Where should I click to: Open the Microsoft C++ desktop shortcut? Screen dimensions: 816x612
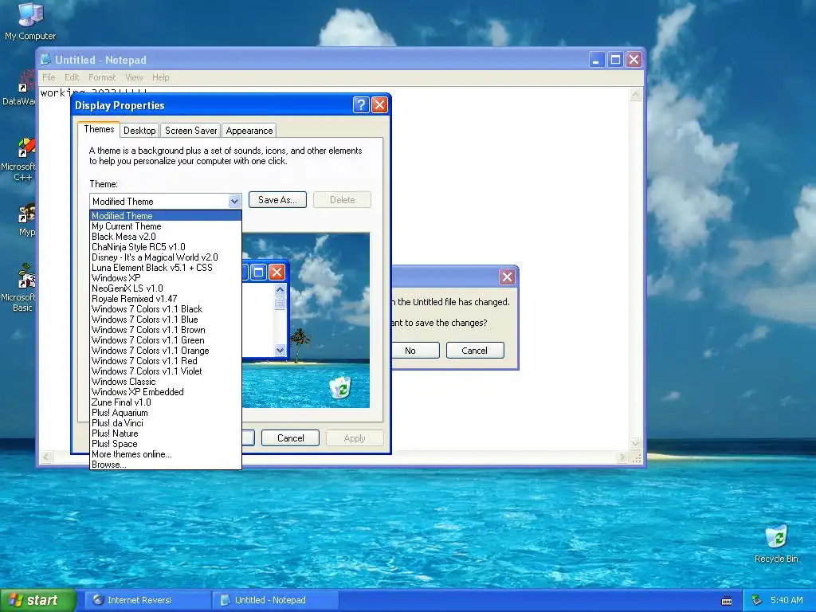(x=21, y=159)
